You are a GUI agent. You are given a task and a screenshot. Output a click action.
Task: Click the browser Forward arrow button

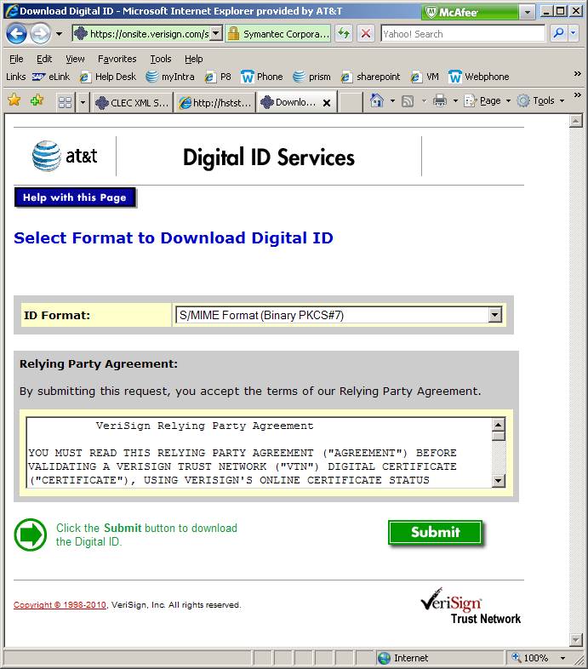click(x=41, y=34)
